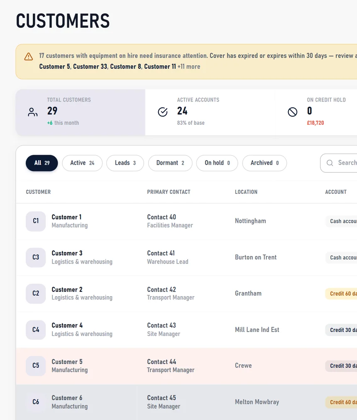Open the Customer 3 name

(x=67, y=253)
